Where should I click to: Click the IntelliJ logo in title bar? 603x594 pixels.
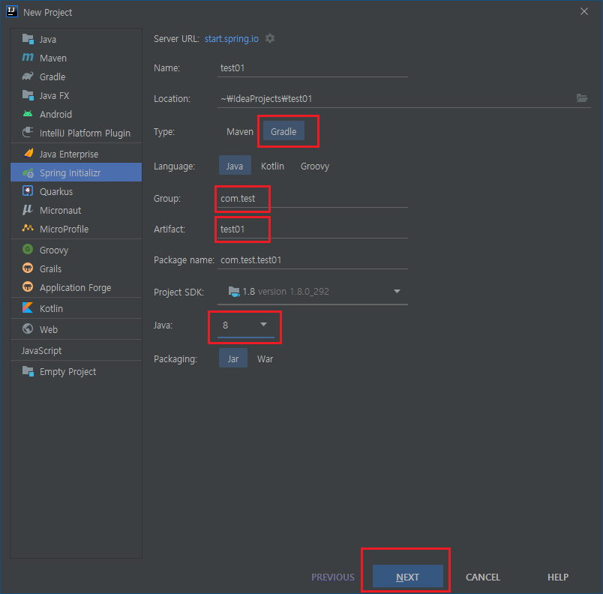[11, 11]
